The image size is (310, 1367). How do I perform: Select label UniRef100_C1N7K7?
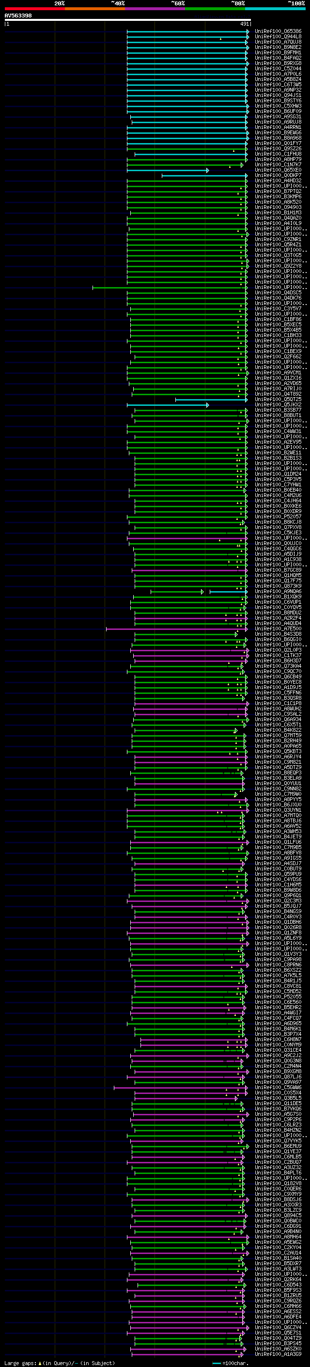(278, 164)
